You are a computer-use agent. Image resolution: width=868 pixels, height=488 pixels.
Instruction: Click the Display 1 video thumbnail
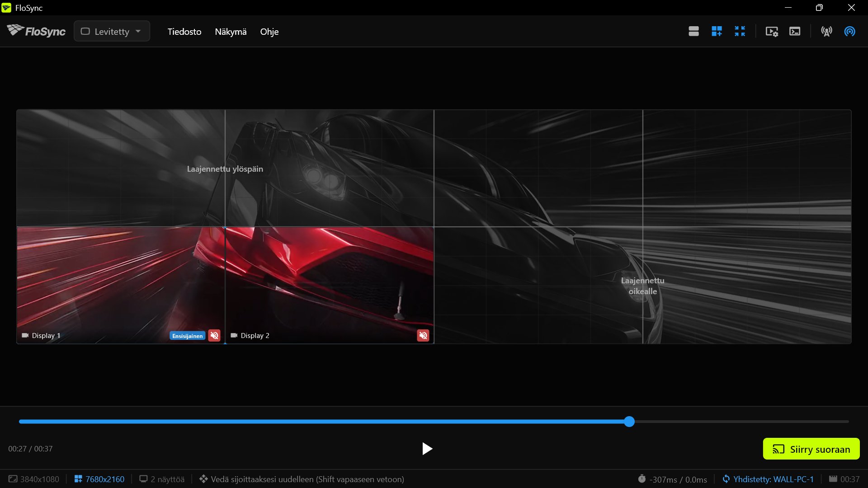coord(121,285)
